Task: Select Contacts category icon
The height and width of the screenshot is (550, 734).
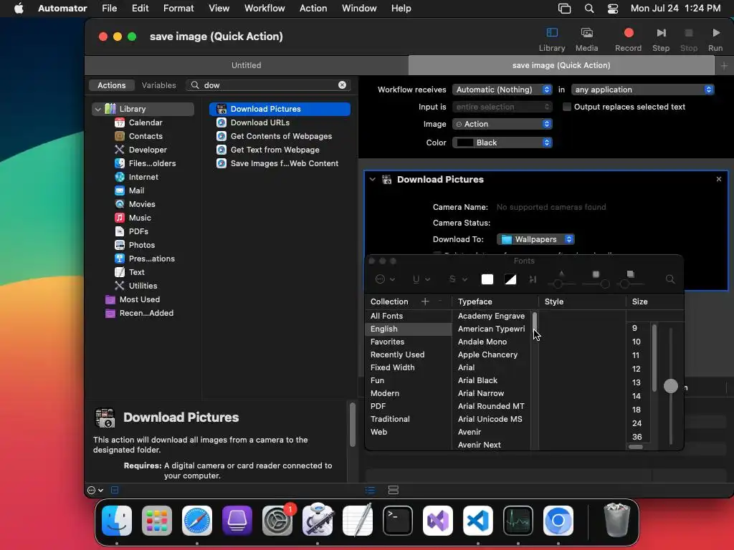Action: [120, 136]
